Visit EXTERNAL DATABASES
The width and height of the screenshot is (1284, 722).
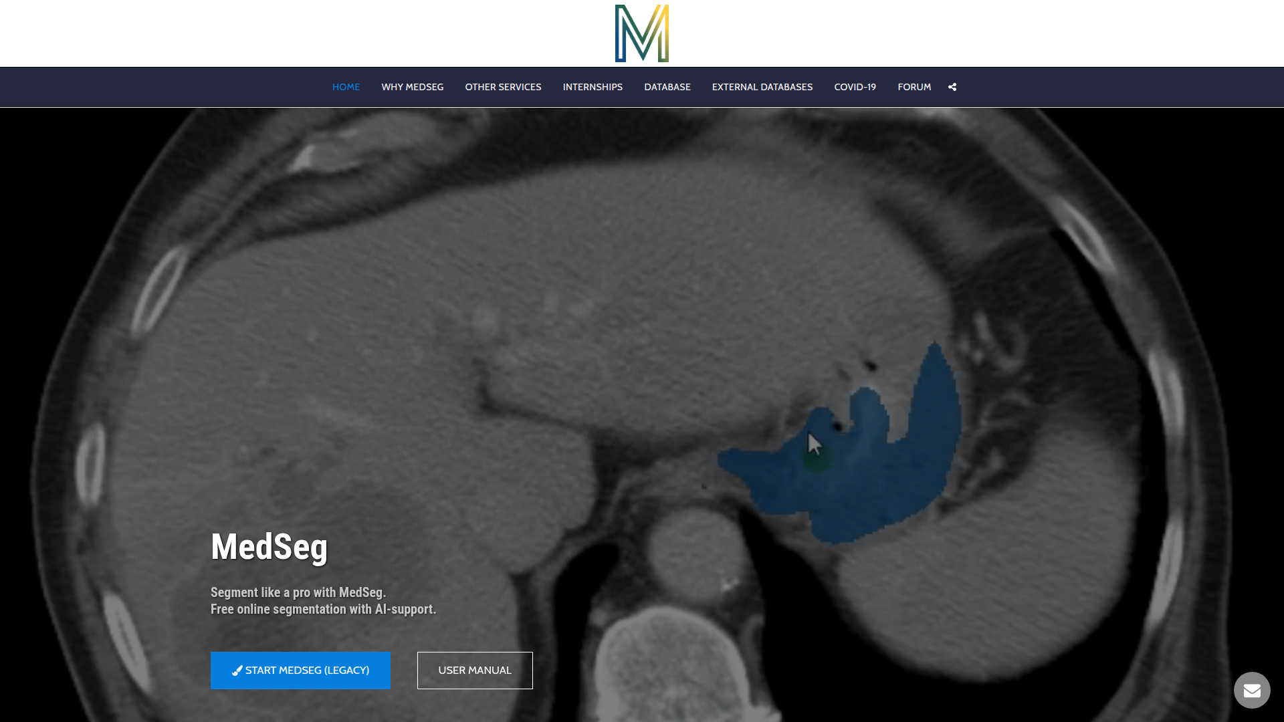point(762,87)
